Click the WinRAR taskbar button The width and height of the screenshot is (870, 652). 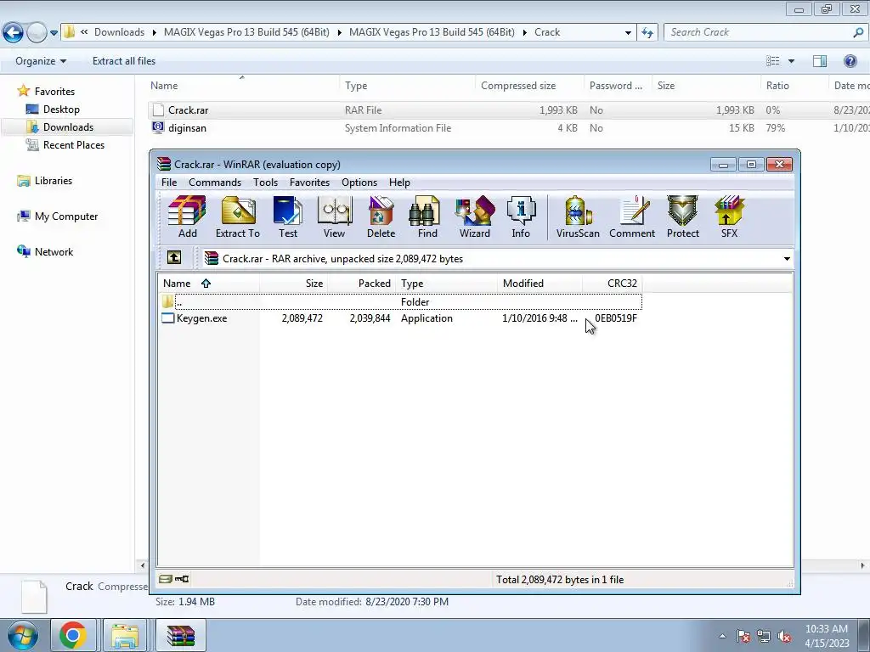pyautogui.click(x=181, y=635)
